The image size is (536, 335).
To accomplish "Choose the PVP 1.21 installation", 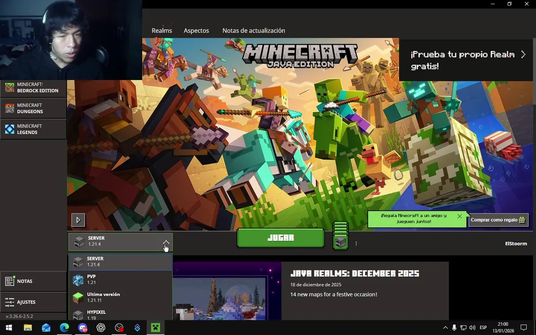I will tap(121, 280).
